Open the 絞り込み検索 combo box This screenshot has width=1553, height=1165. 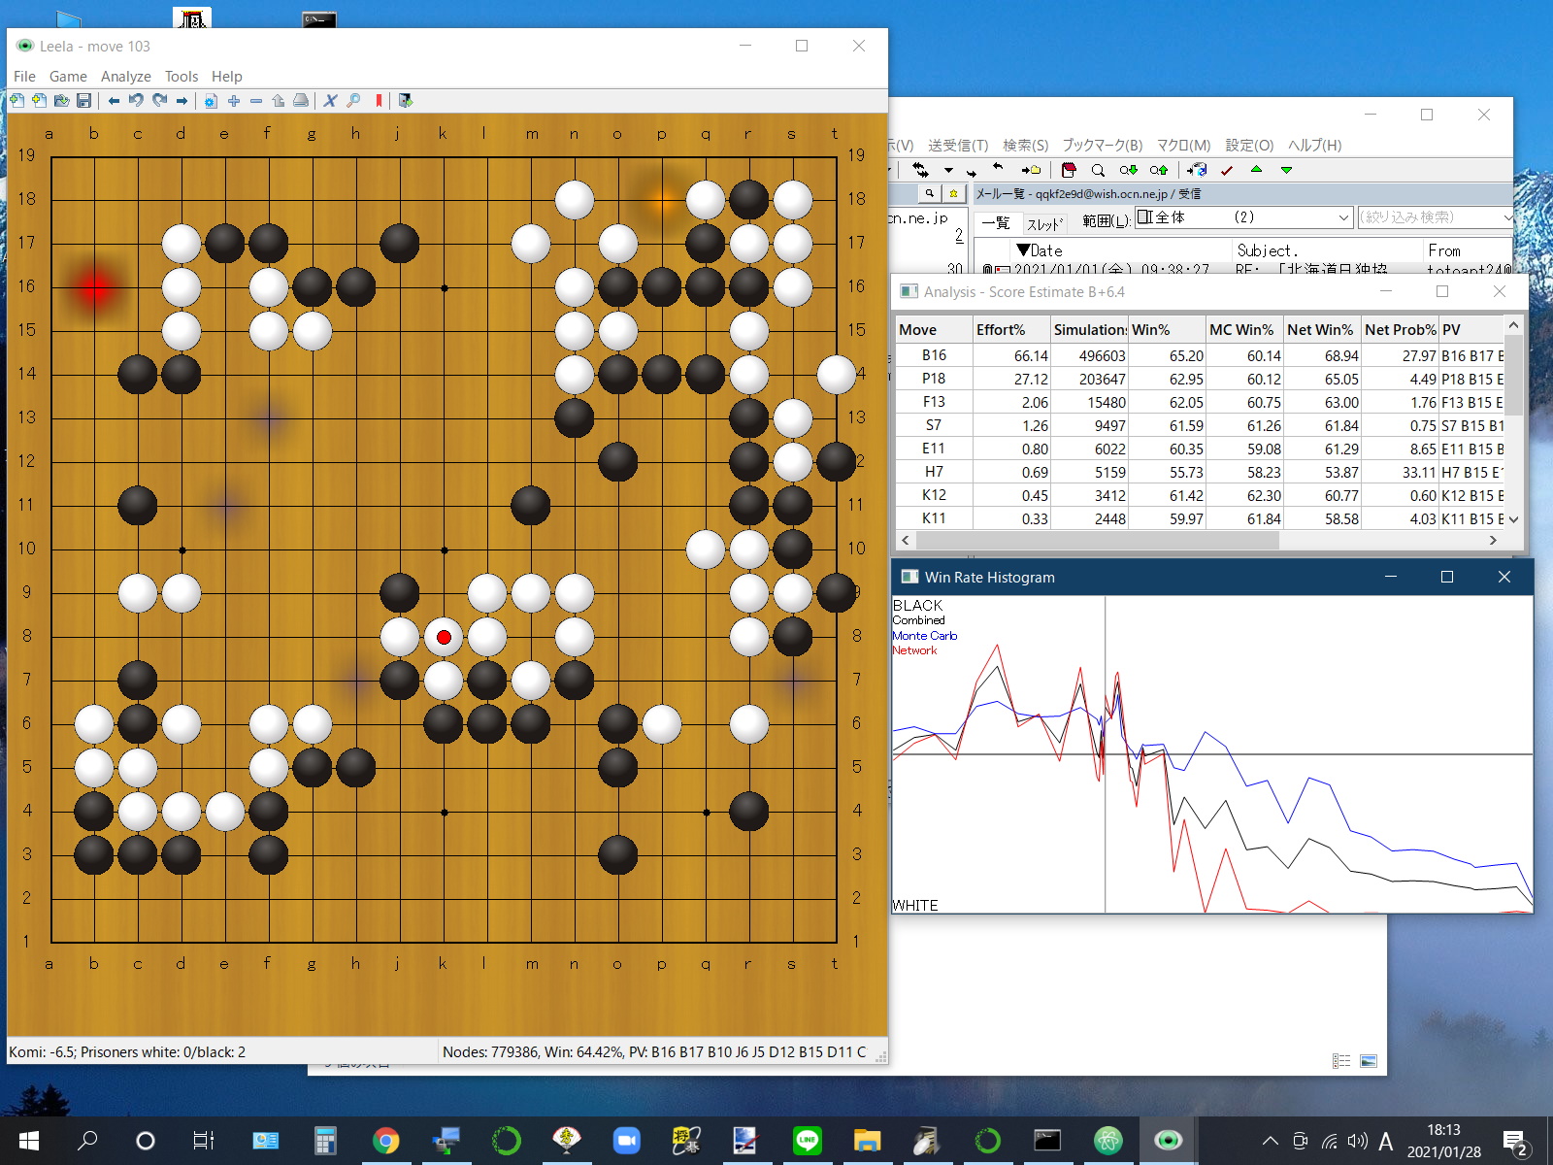tap(1435, 217)
